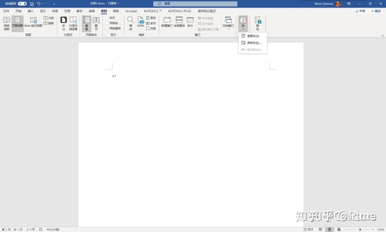Open the Review (审阅) tab
This screenshot has height=232, width=386.
tap(92, 11)
